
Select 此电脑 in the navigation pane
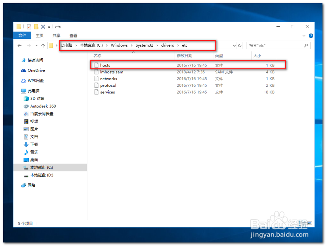coord(33,91)
